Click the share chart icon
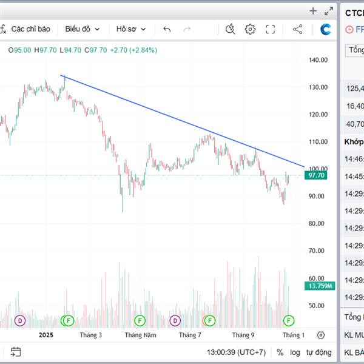 click(x=297, y=29)
